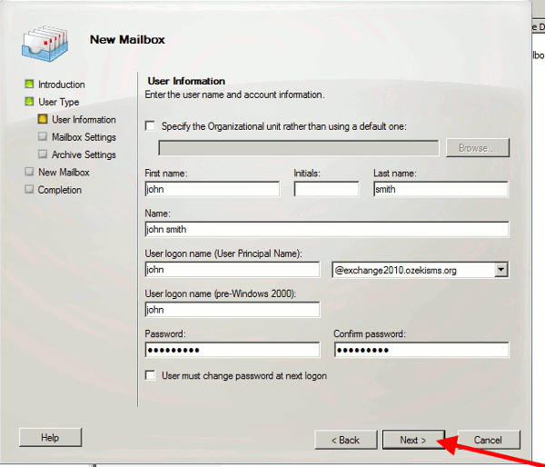Go back with the Back button
This screenshot has width=545, height=467.
[345, 440]
